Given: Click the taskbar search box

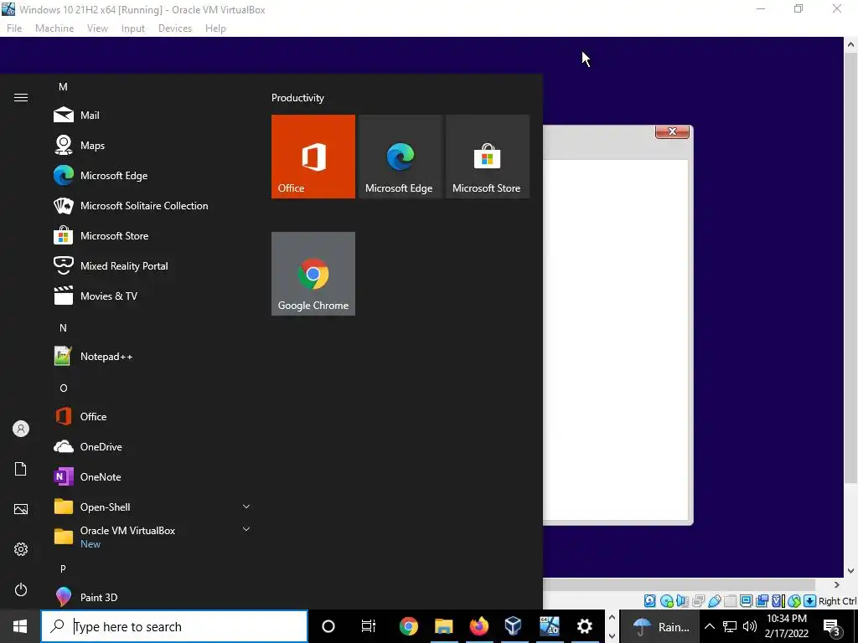Looking at the screenshot, I should [174, 626].
